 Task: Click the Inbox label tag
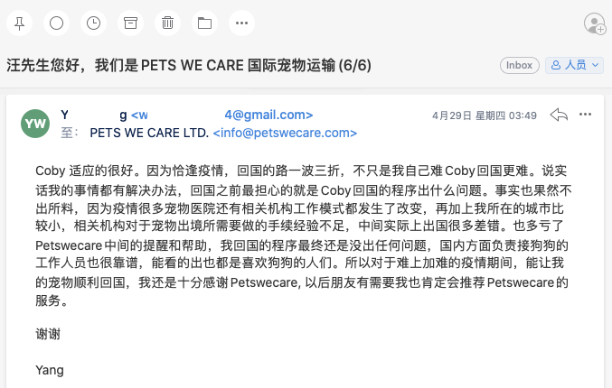(519, 65)
